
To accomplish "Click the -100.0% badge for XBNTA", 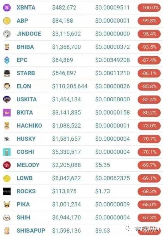I will (x=149, y=8).
